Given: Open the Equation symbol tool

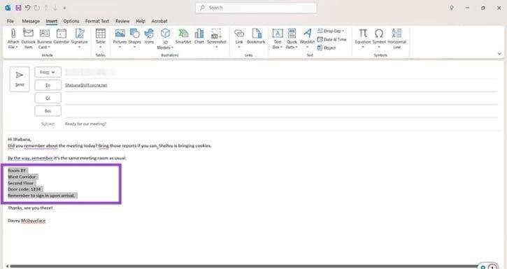Looking at the screenshot, I should 363,38.
